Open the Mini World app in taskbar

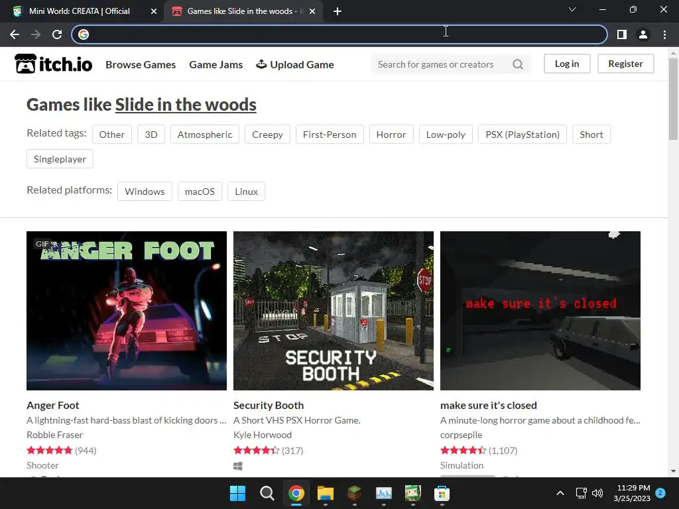click(412, 493)
